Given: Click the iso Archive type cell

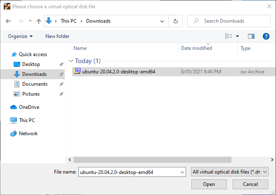Looking at the screenshot, I should [x=252, y=72].
